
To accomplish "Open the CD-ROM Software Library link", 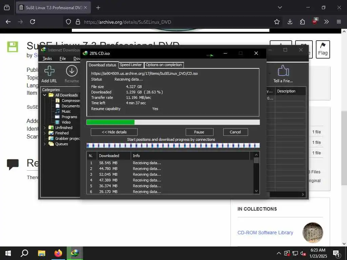I will pyautogui.click(x=265, y=233).
